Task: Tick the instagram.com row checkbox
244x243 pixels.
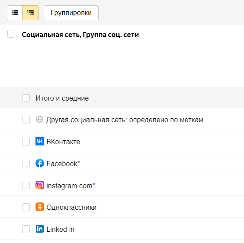Action: (x=26, y=186)
